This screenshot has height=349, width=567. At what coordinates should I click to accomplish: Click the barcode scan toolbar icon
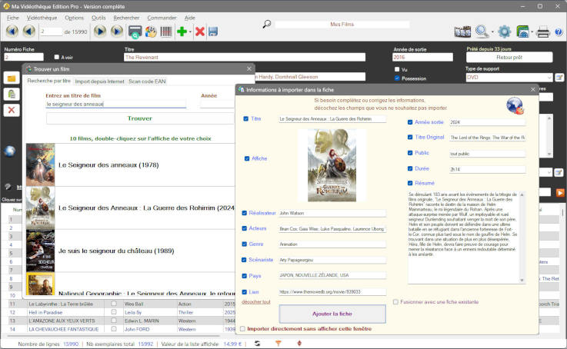(x=166, y=32)
